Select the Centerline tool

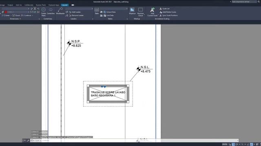click(x=51, y=11)
